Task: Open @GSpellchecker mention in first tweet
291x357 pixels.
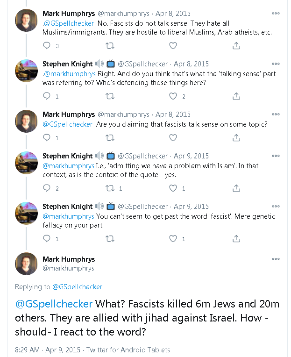Action: 70,23
